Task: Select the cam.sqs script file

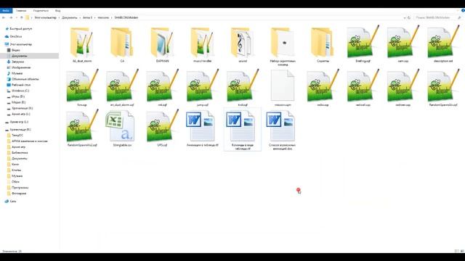Action: click(x=403, y=43)
